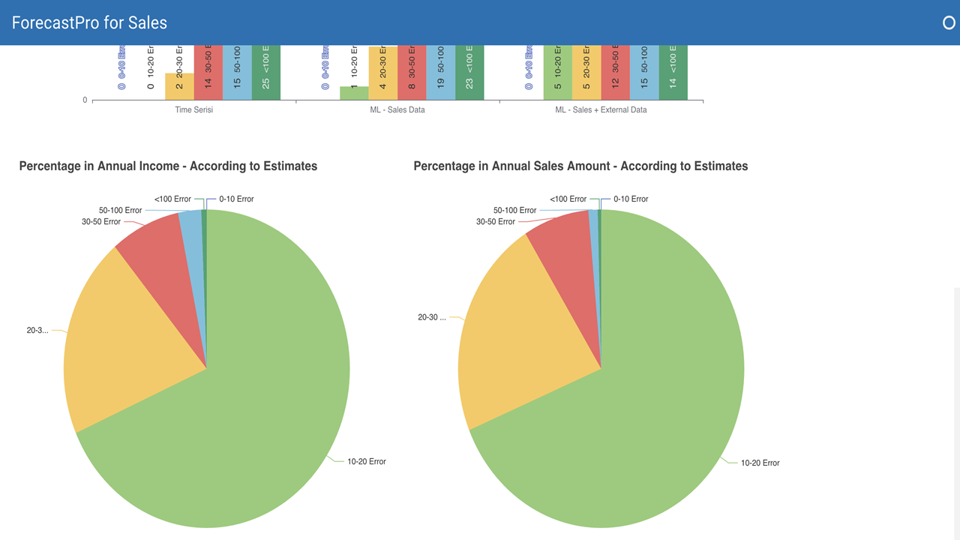Screen dimensions: 960x540
Task: Click the red 30-50 bar in ML - Sales Data
Action: pyautogui.click(x=412, y=72)
